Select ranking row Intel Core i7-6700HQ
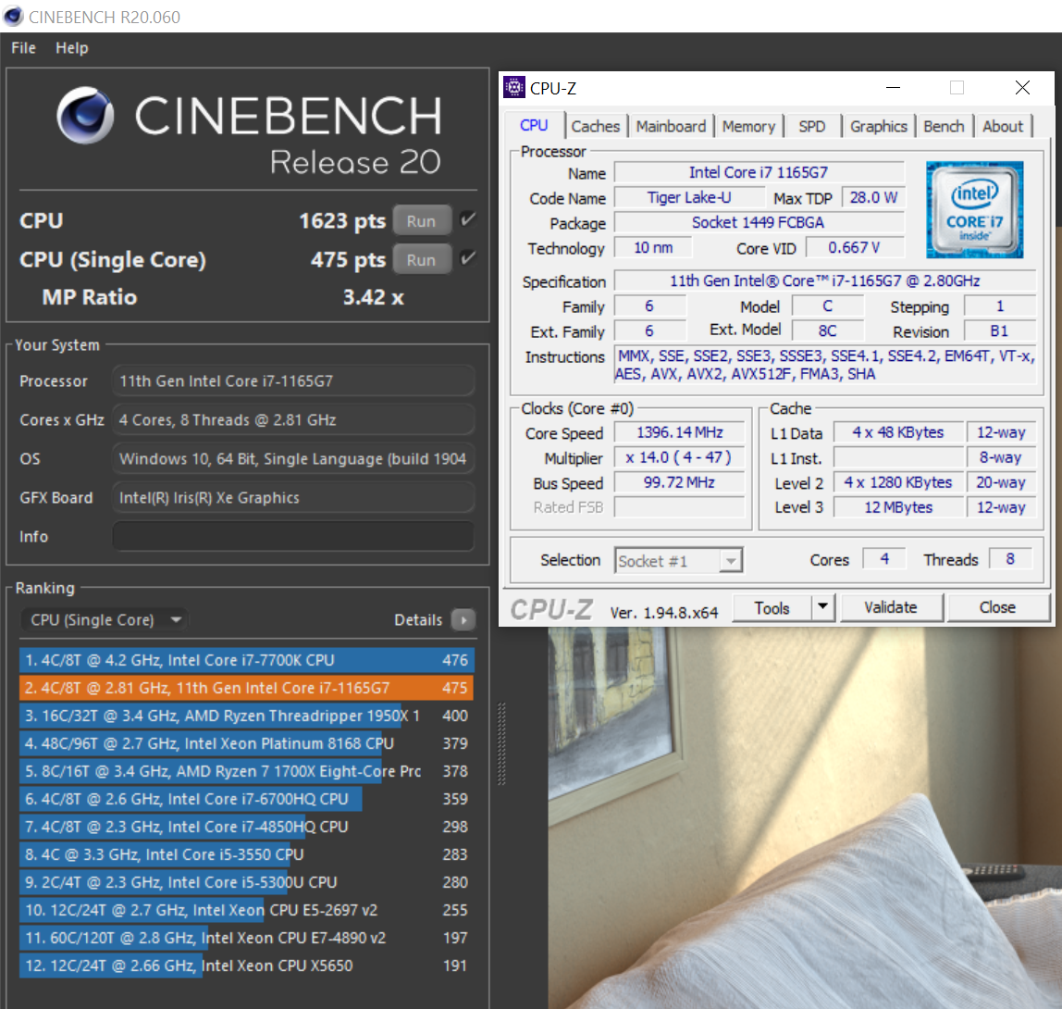The image size is (1062, 1009). click(246, 799)
